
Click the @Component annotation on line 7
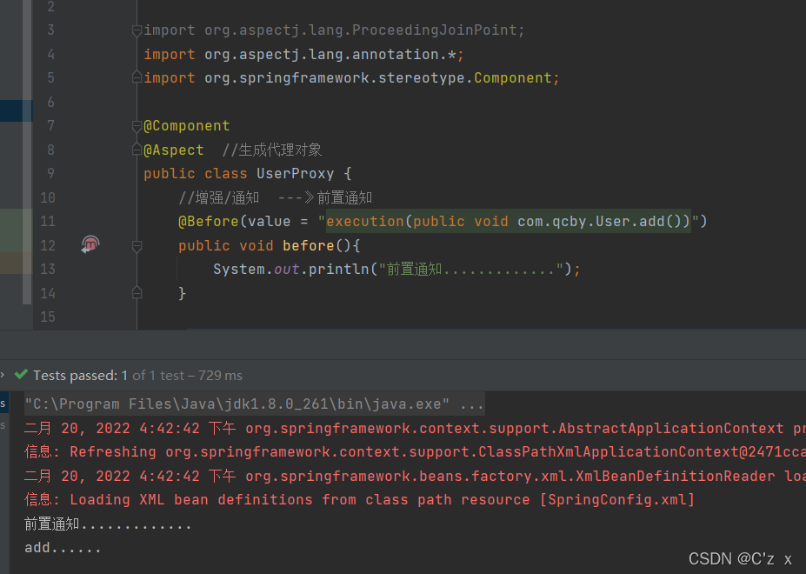(x=187, y=126)
